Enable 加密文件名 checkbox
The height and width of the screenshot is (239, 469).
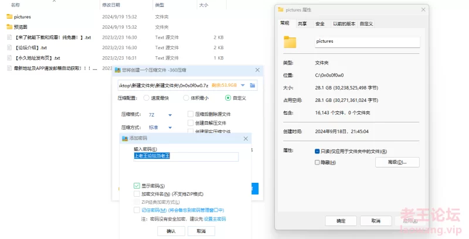(137, 194)
